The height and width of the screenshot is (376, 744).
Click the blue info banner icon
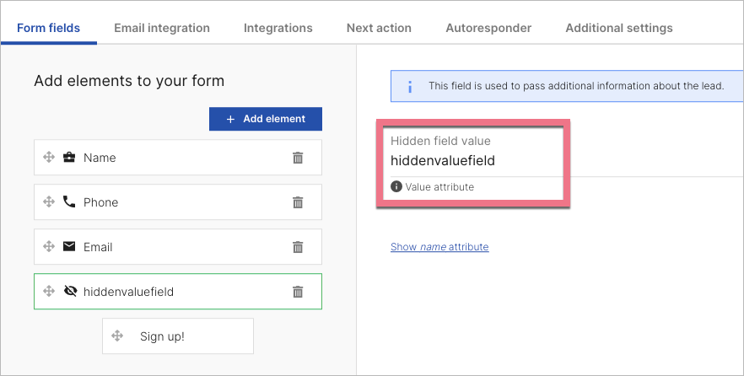point(410,86)
